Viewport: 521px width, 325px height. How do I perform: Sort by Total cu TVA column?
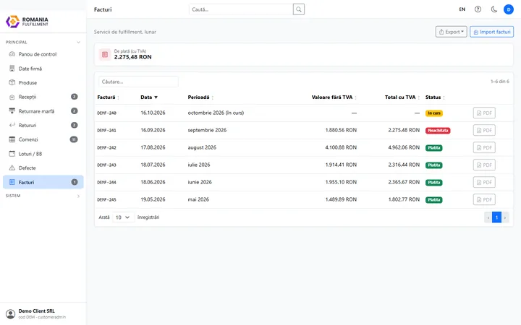pos(402,97)
